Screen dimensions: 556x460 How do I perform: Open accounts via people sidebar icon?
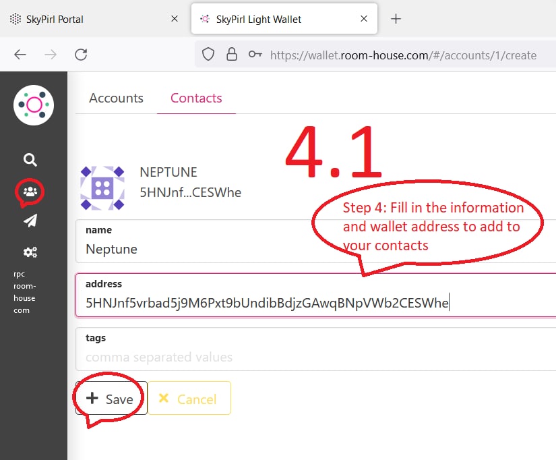[x=30, y=192]
